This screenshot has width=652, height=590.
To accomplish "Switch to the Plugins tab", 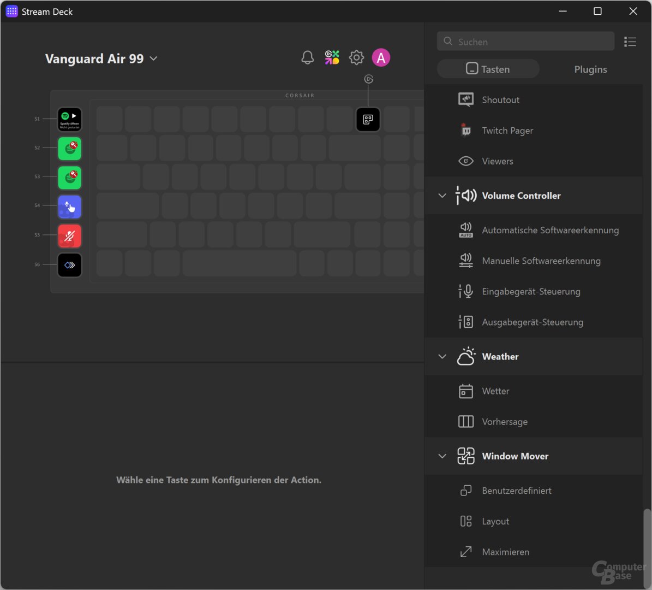I will click(590, 69).
